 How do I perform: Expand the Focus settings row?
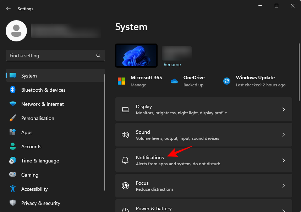tap(283, 186)
